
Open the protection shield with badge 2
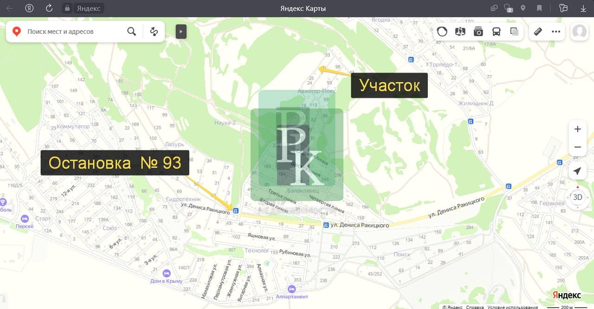pos(509,8)
